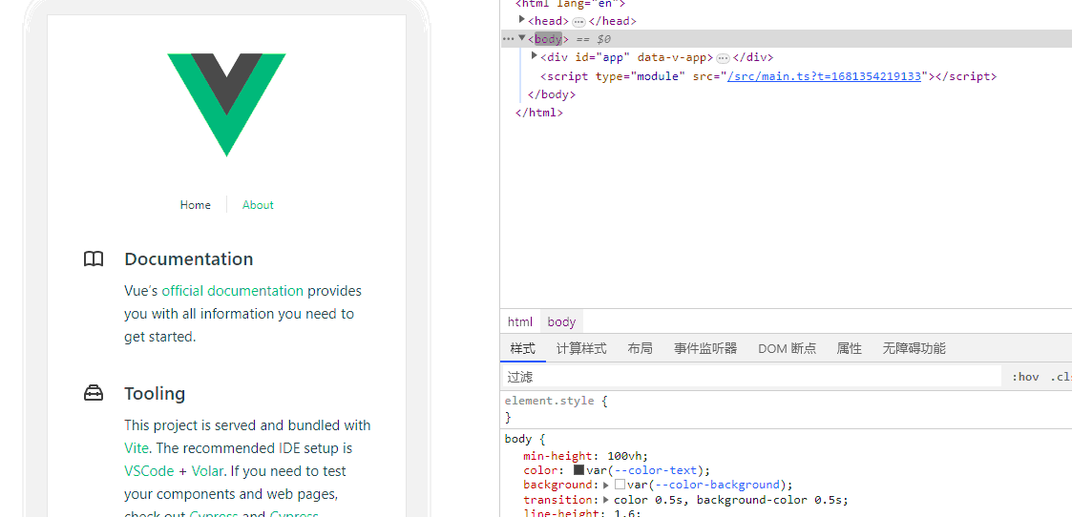
Task: Click ellipsis badge inside div#app element
Action: [x=723, y=58]
